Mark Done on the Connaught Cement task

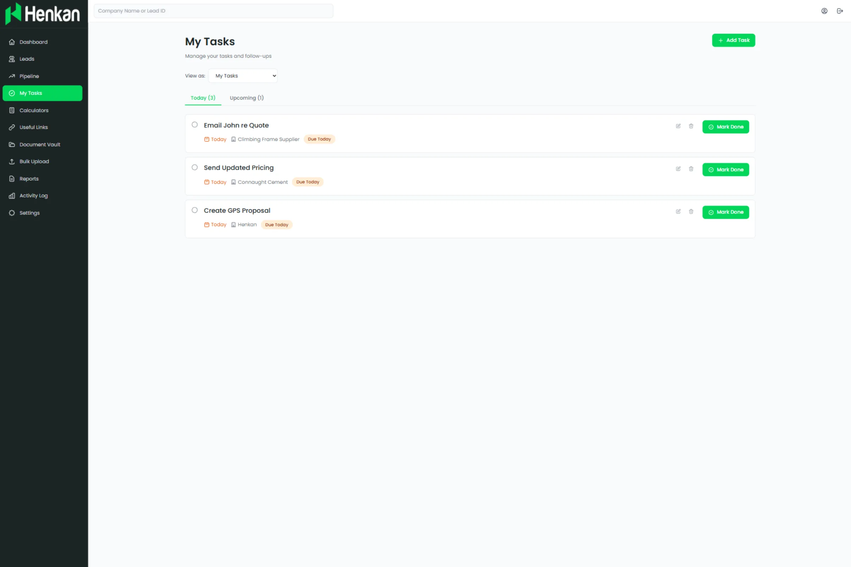(726, 169)
